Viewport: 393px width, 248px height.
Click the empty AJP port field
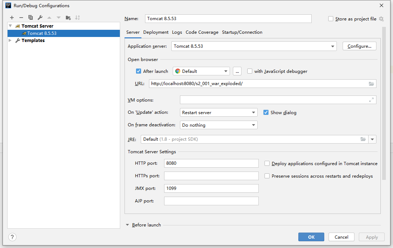coord(211,201)
